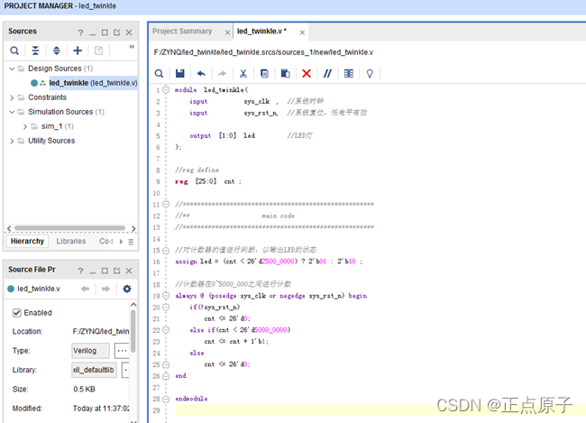Expand all sources in the Sources panel
The height and width of the screenshot is (423, 586).
[57, 51]
